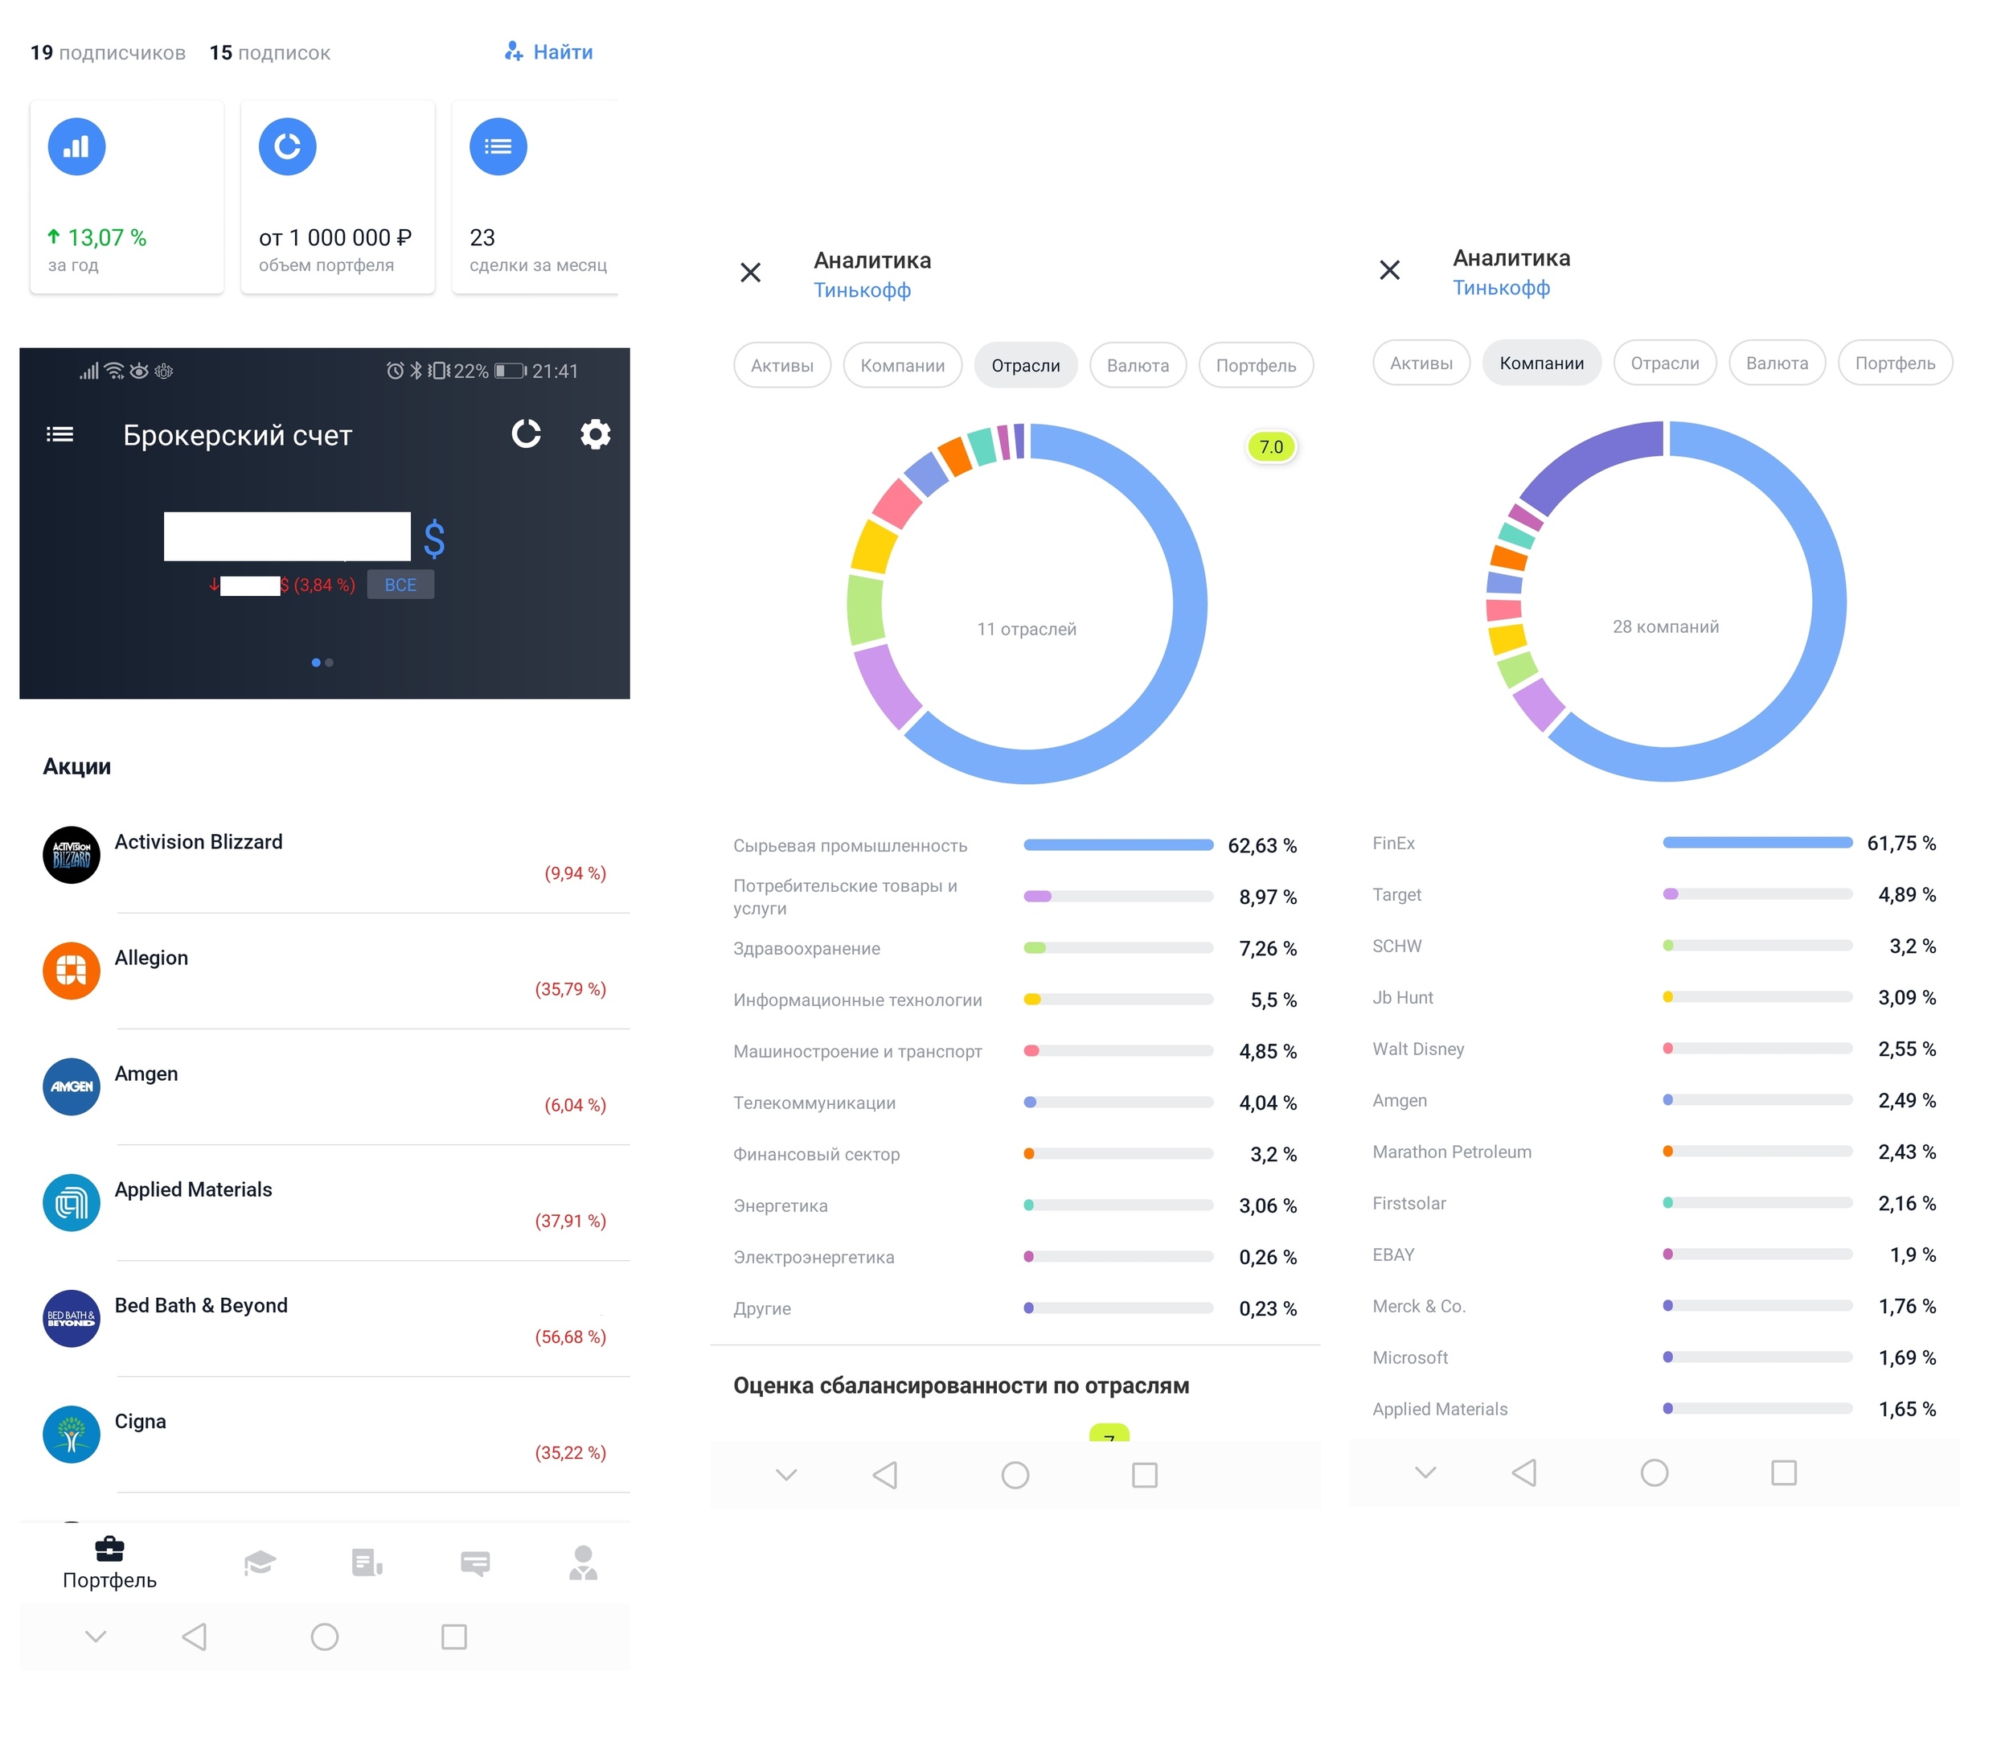Open the Microsoft company row
2001x1737 pixels.
[x=1654, y=1358]
